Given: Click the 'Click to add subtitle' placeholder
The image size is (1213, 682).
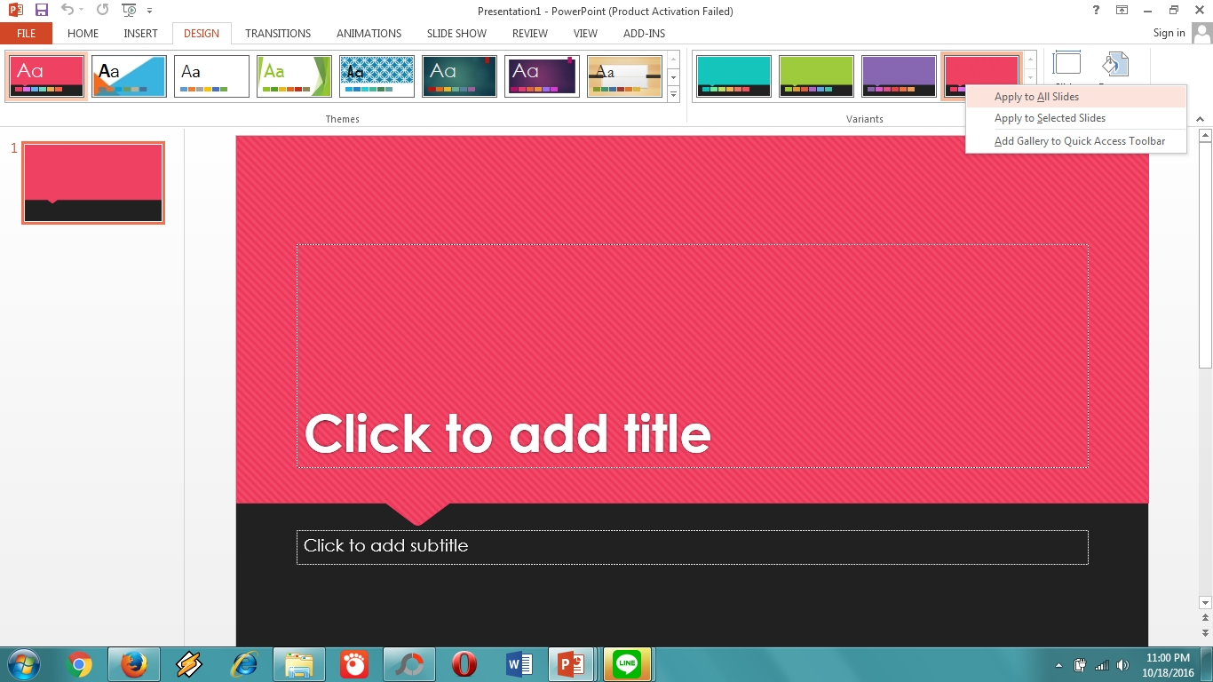Looking at the screenshot, I should (x=693, y=547).
